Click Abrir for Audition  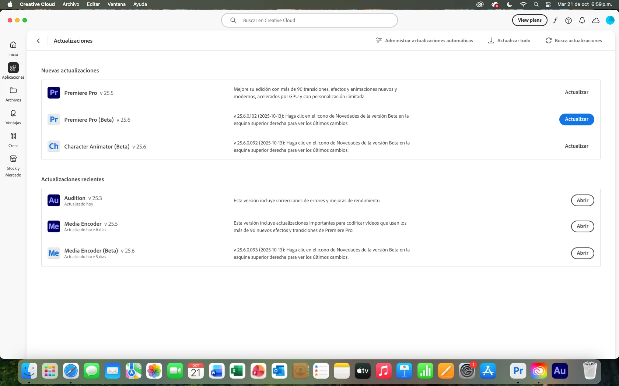pos(583,200)
